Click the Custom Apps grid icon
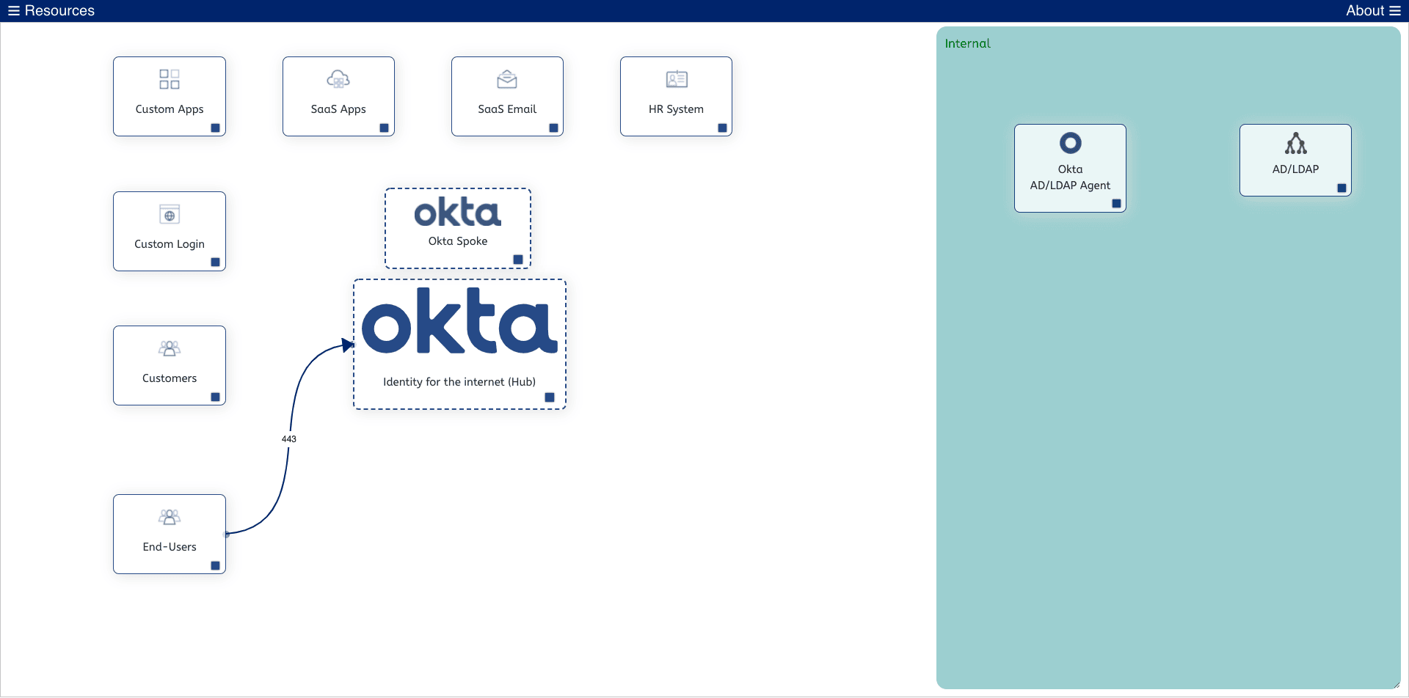The image size is (1409, 698). click(170, 79)
